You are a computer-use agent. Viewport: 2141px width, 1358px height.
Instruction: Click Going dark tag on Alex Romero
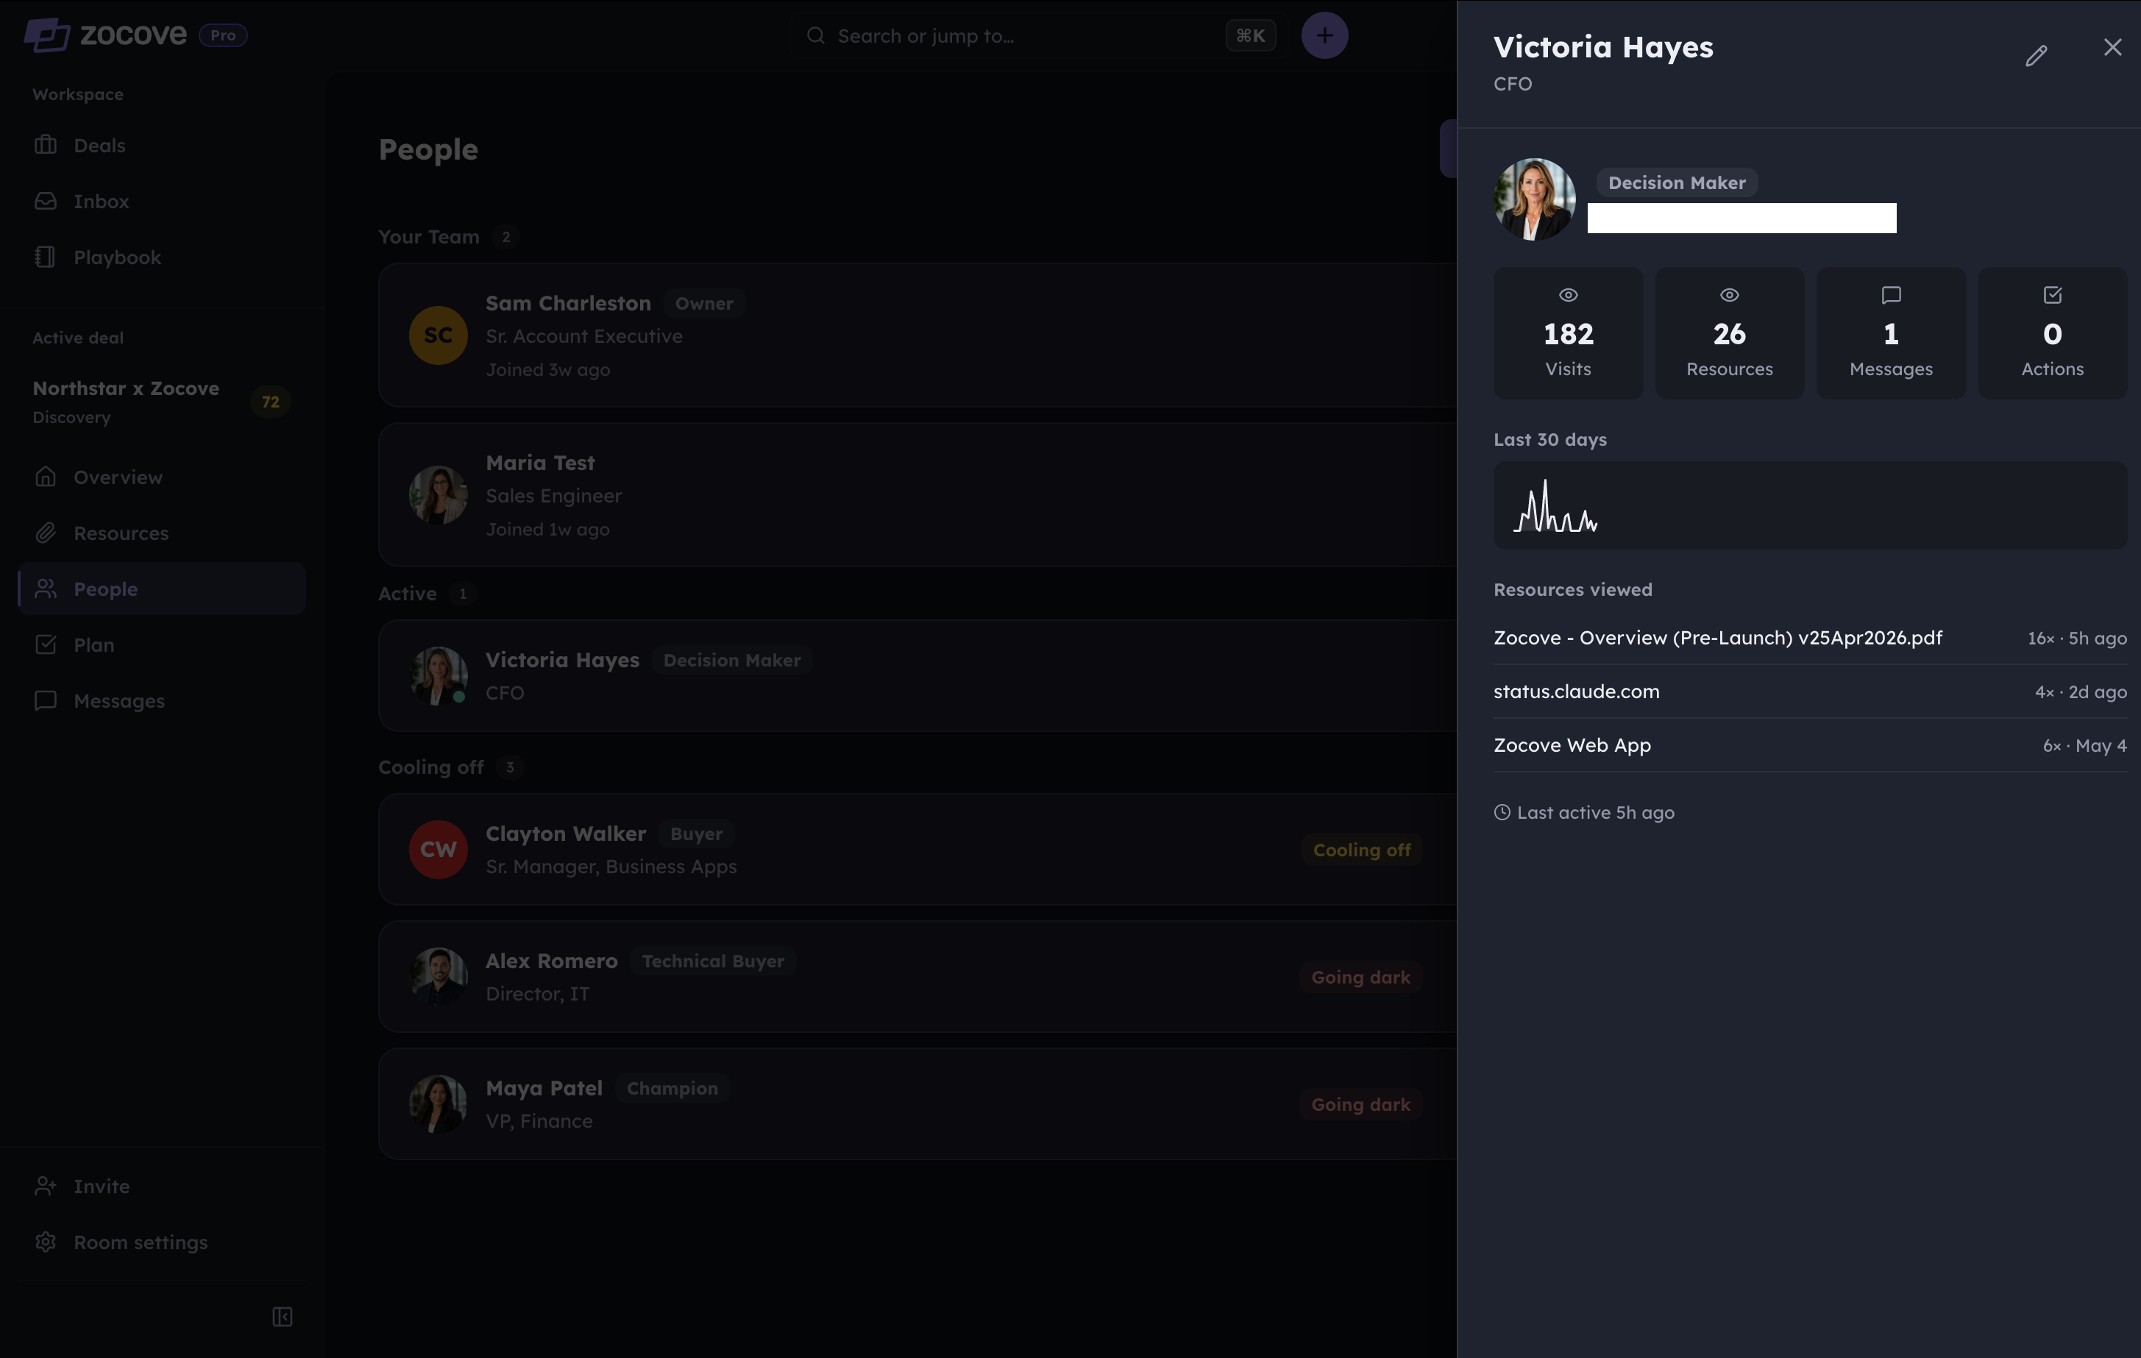tap(1360, 977)
